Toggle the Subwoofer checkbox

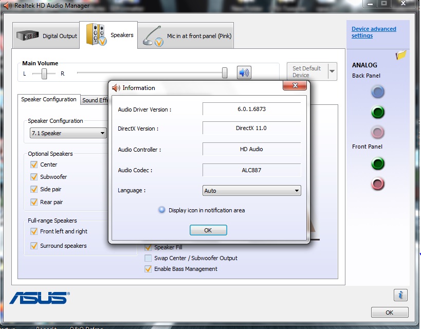tap(34, 177)
